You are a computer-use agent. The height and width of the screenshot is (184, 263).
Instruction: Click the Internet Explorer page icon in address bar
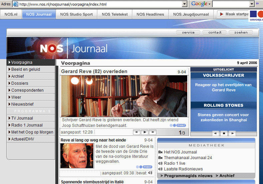click(x=16, y=4)
